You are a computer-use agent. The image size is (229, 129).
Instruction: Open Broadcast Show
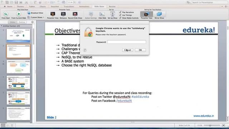35,13
